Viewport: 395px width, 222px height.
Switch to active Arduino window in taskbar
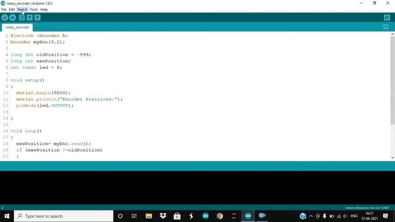point(248,216)
